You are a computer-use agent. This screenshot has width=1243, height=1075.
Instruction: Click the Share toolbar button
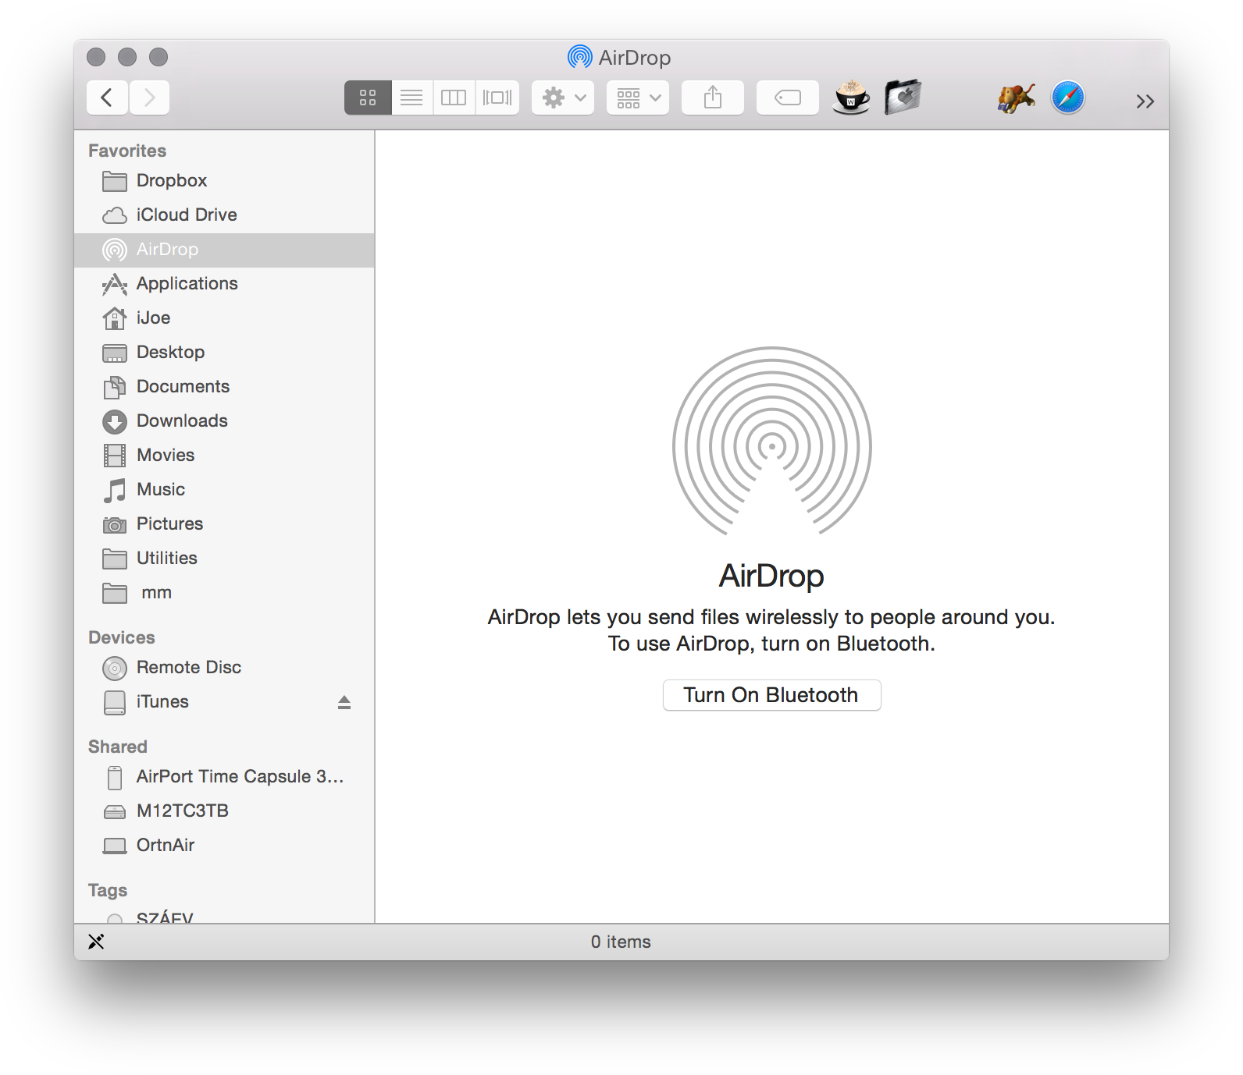[x=713, y=98]
